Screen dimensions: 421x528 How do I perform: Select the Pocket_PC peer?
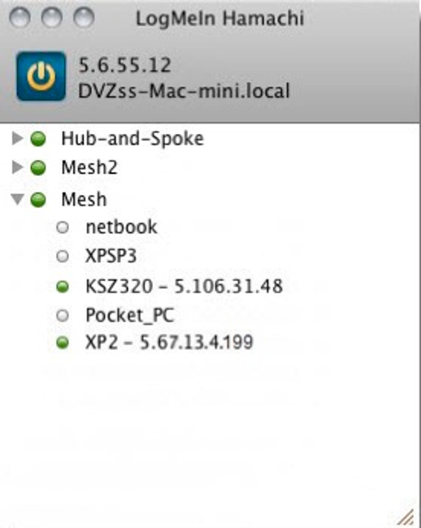click(130, 316)
